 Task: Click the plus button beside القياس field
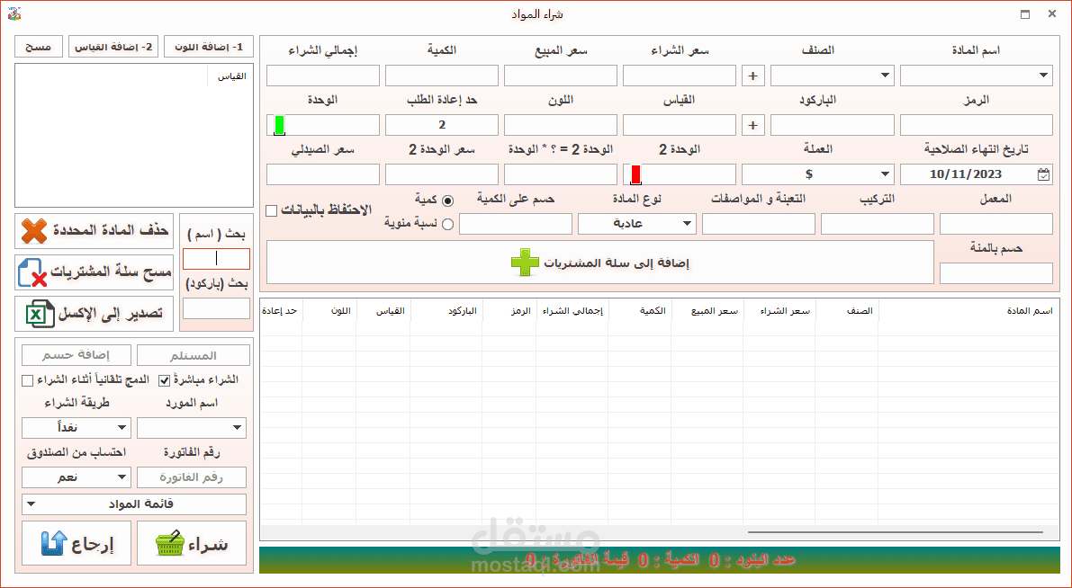752,125
